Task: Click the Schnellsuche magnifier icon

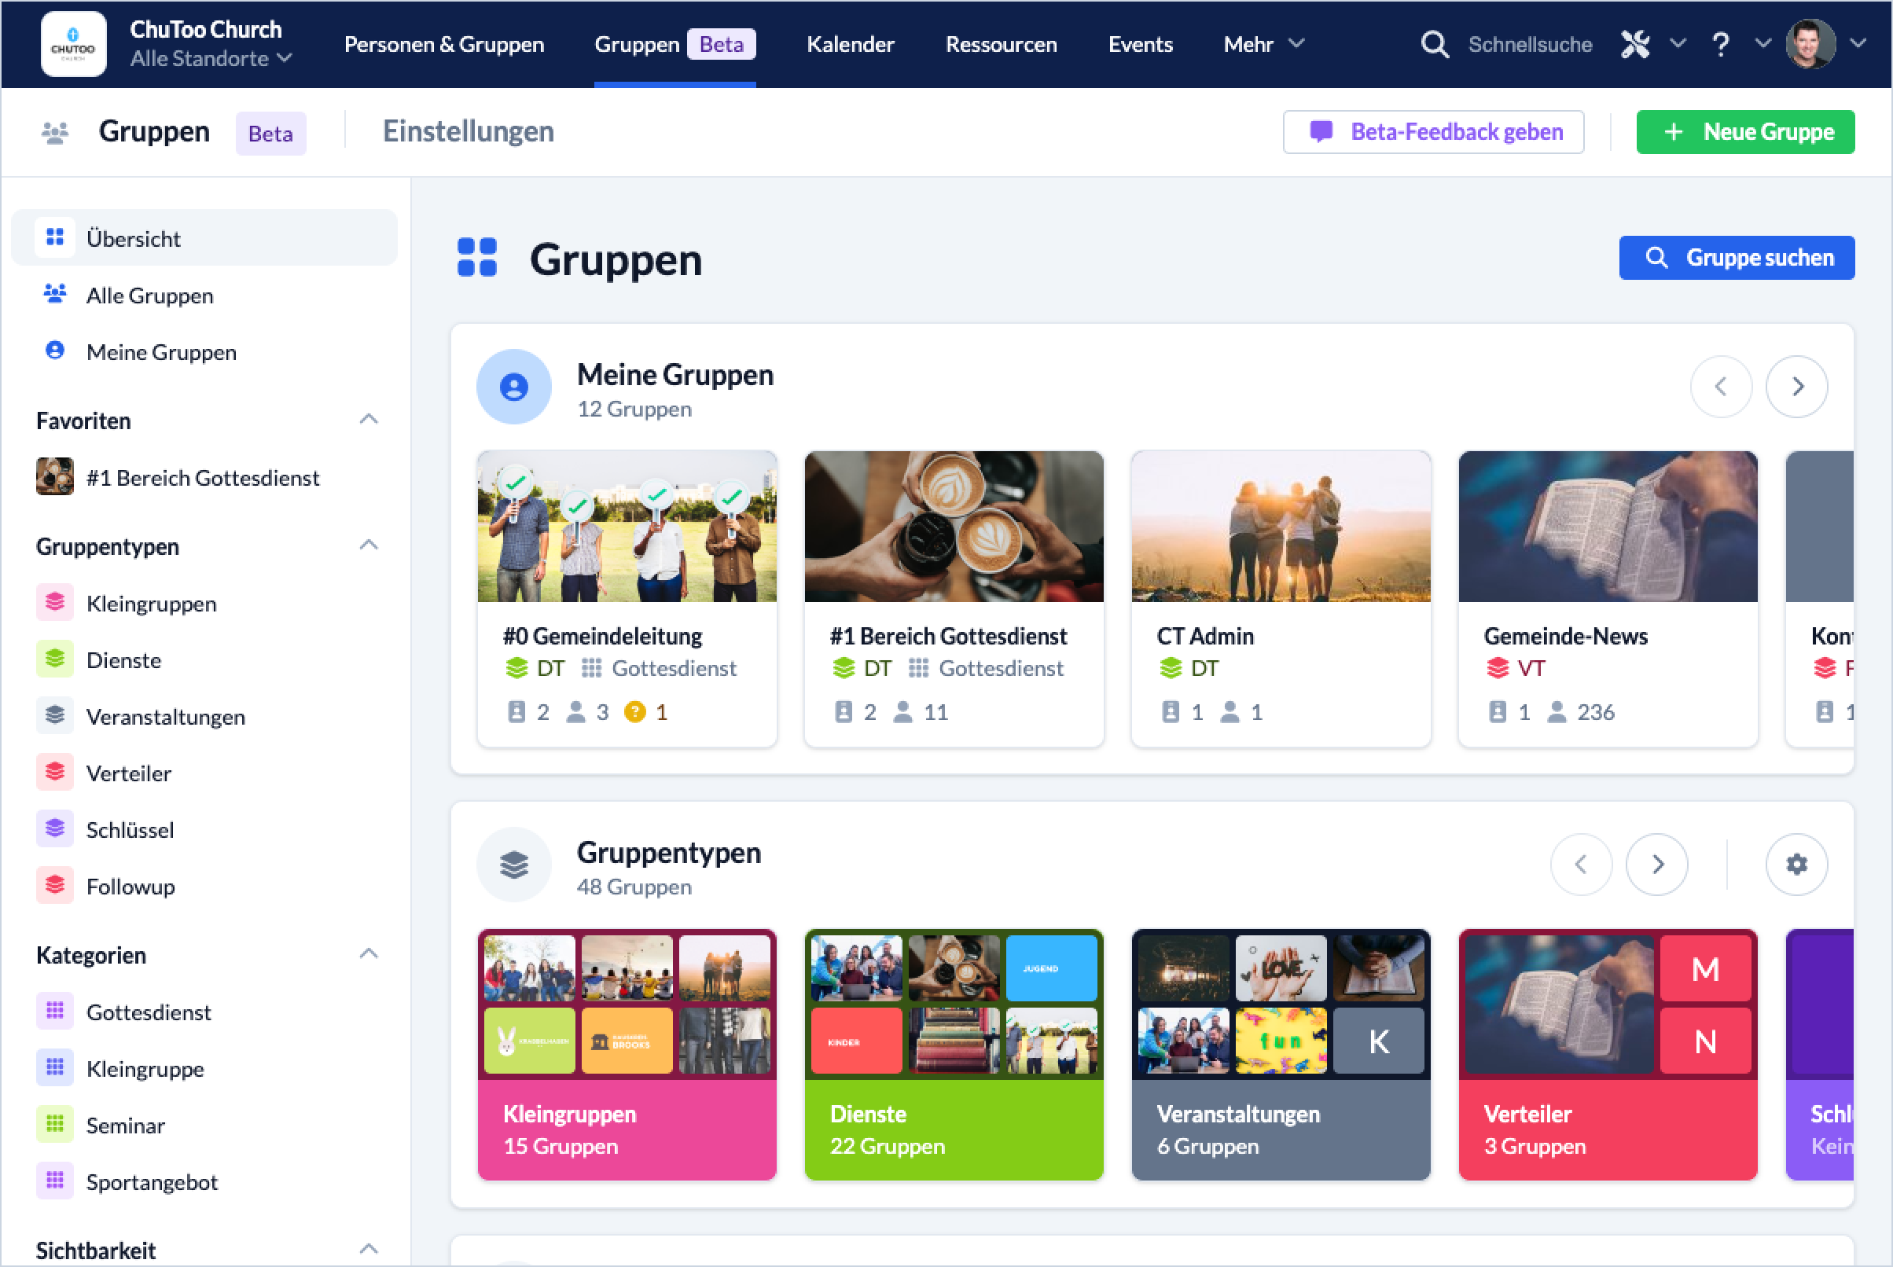Action: pyautogui.click(x=1434, y=45)
